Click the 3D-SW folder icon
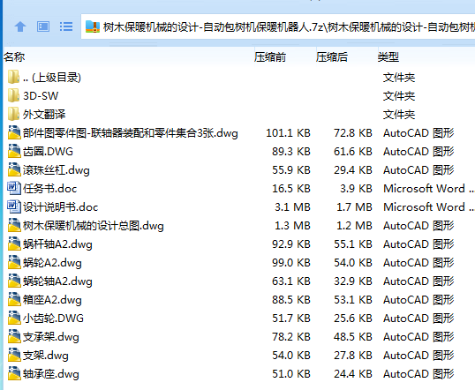This screenshot has width=475, height=390. (x=13, y=95)
